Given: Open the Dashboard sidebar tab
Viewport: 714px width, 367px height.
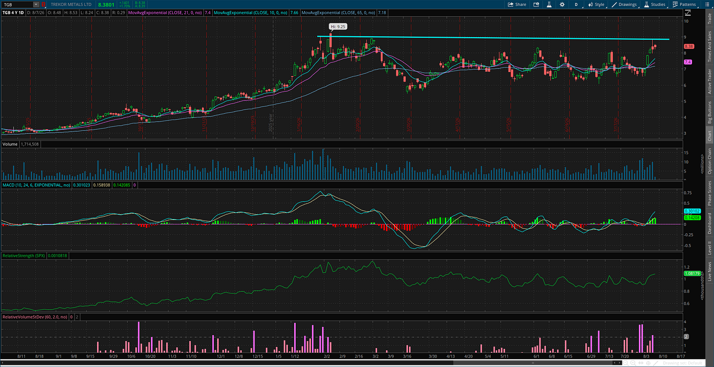Looking at the screenshot, I should (709, 223).
